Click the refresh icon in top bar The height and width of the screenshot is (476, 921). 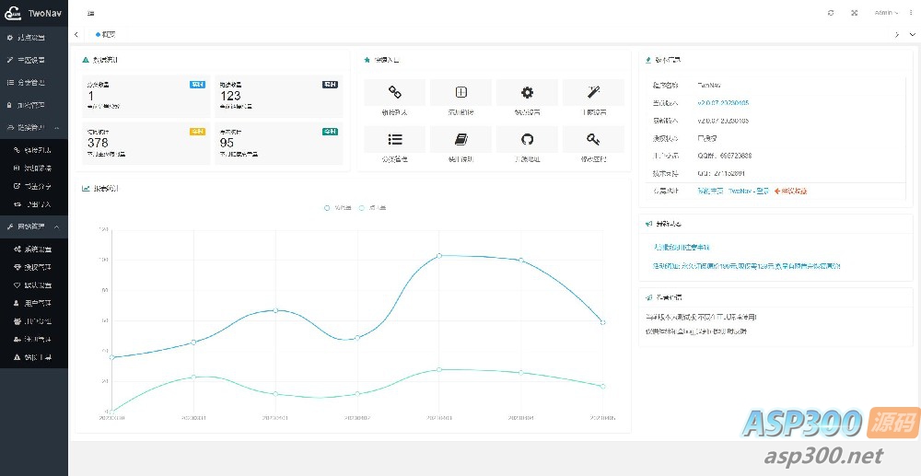[831, 13]
